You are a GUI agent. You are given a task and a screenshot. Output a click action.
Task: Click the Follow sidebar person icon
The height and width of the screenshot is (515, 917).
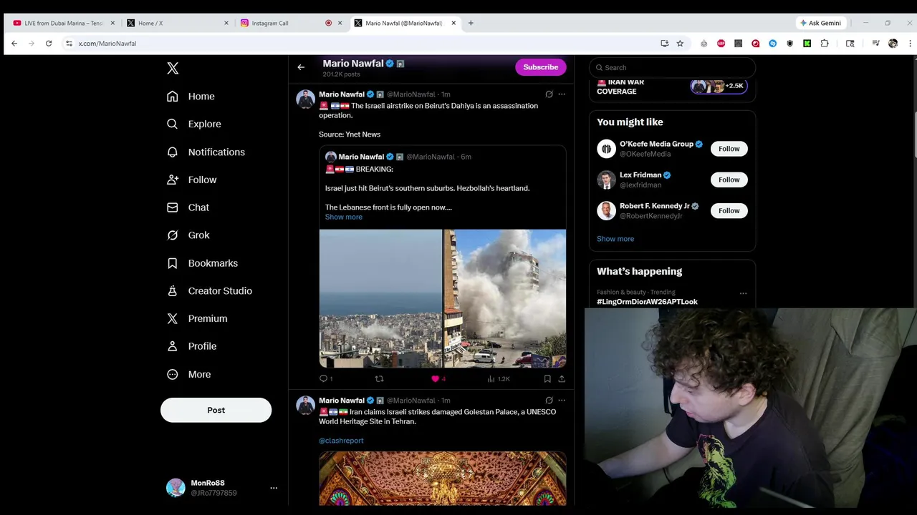click(172, 180)
